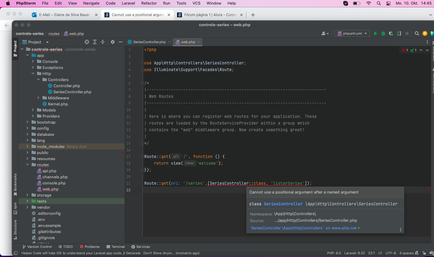Open the Structure side tool window

(x=15, y=229)
